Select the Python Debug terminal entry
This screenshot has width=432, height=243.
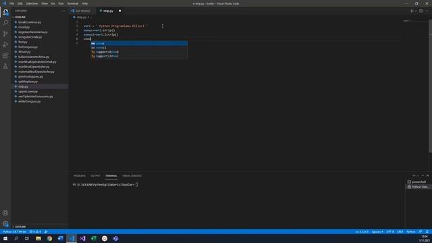[418, 187]
